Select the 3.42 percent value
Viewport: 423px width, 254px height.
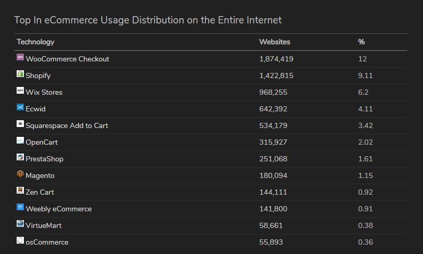[365, 126]
